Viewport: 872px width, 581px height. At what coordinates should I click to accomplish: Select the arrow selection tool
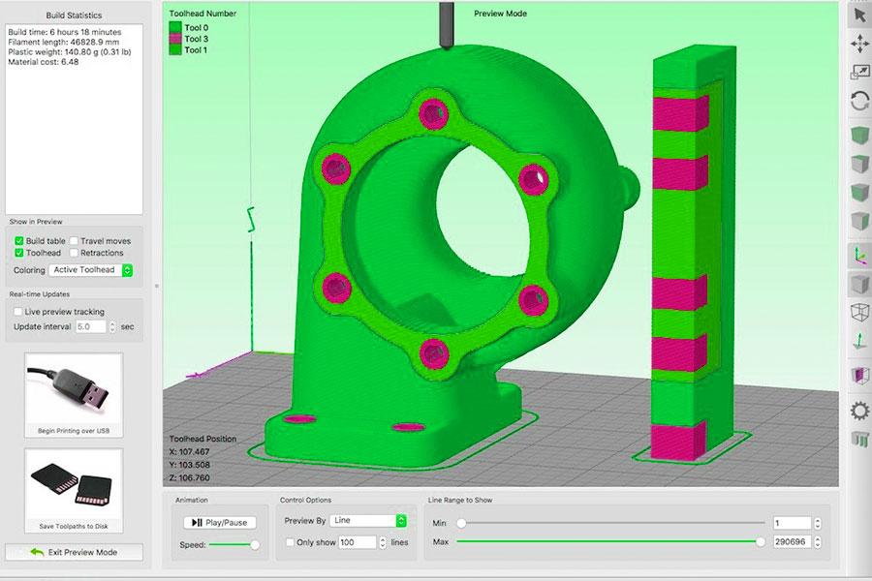coord(856,17)
